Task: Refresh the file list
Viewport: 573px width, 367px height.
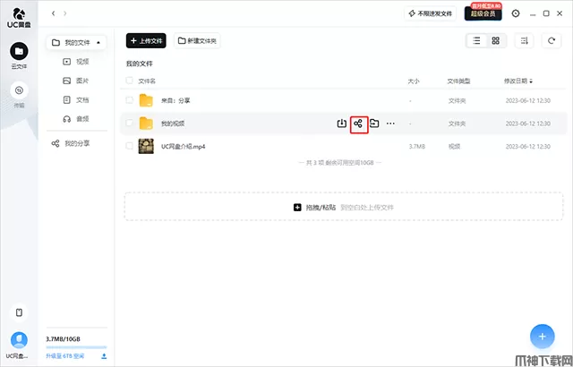Action: [x=551, y=41]
